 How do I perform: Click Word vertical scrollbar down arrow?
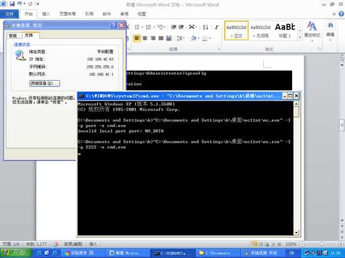(x=342, y=221)
